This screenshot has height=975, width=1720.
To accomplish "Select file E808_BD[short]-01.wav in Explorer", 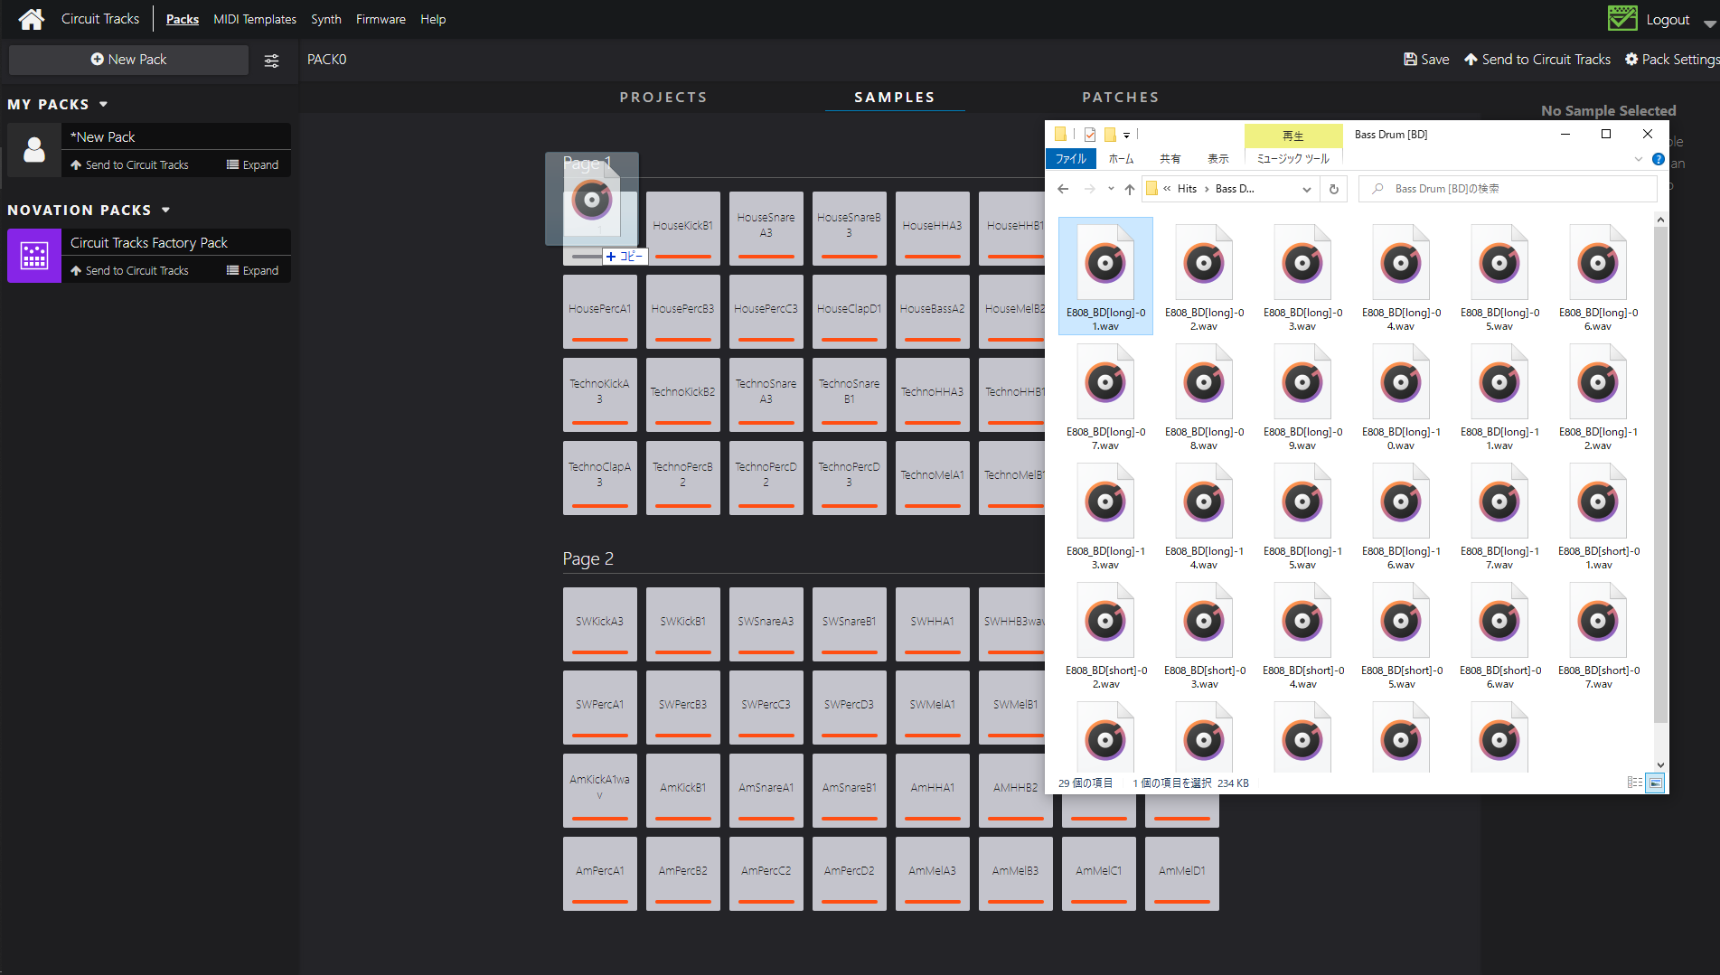I will pos(1598,515).
